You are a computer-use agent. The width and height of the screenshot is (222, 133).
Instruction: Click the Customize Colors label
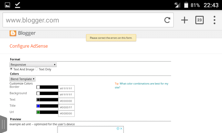click(x=21, y=83)
